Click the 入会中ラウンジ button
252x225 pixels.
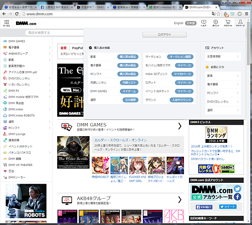(x=181, y=100)
